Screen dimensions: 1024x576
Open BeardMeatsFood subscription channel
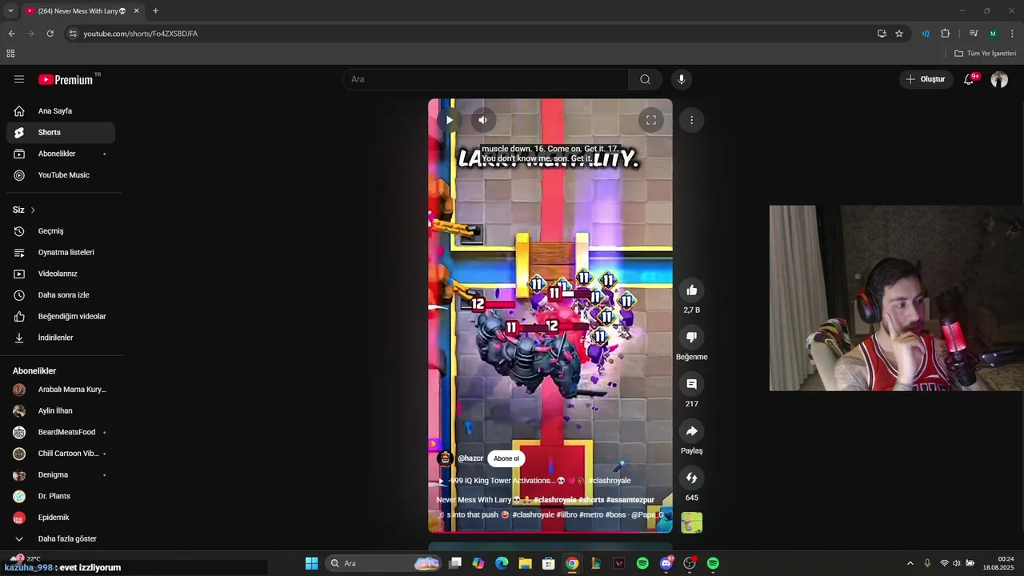pyautogui.click(x=61, y=432)
